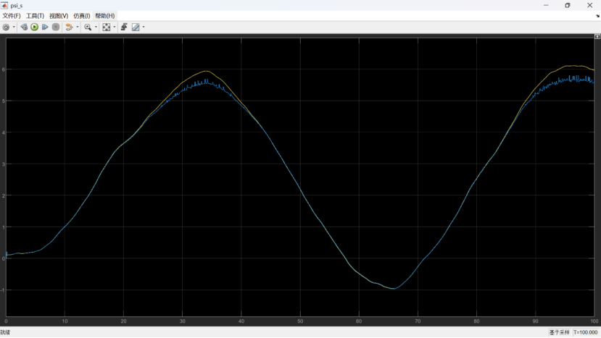Expand the dropdown next to the highlight block icon
The height and width of the screenshot is (338, 601).
pos(77,27)
